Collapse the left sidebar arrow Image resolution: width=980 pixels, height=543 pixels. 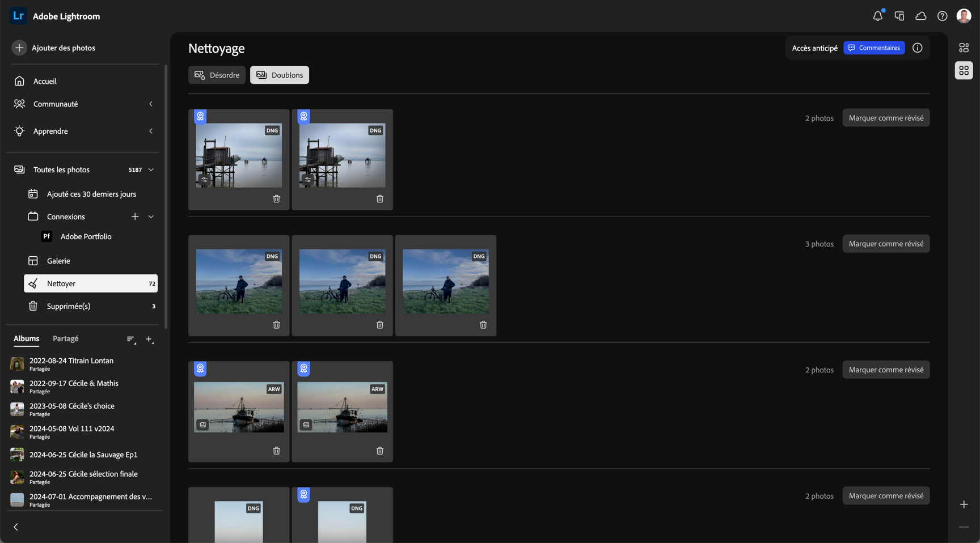tap(16, 527)
